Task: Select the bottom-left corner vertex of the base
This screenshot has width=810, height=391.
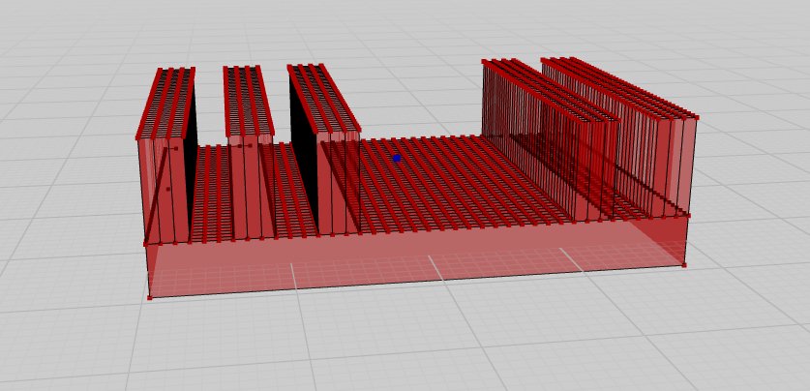Action: (x=149, y=297)
